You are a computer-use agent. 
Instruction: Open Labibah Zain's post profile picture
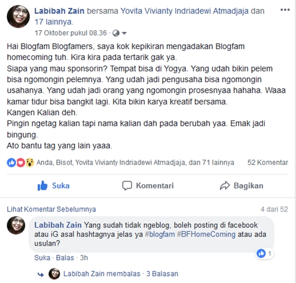click(x=18, y=17)
